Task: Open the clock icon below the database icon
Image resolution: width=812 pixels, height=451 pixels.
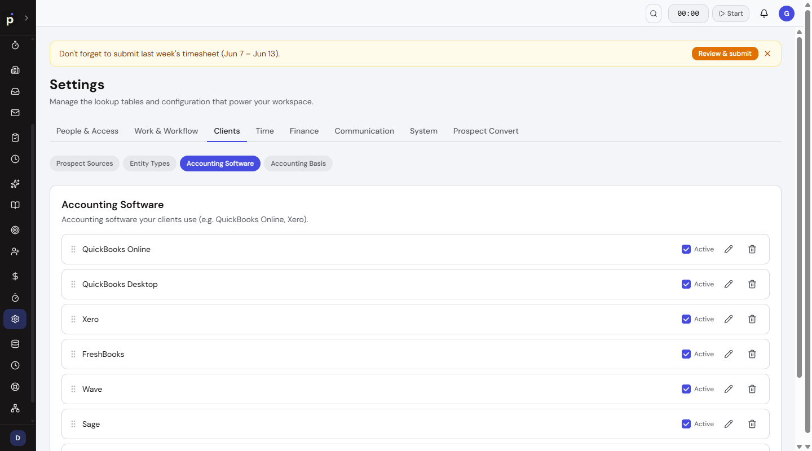Action: click(x=15, y=365)
